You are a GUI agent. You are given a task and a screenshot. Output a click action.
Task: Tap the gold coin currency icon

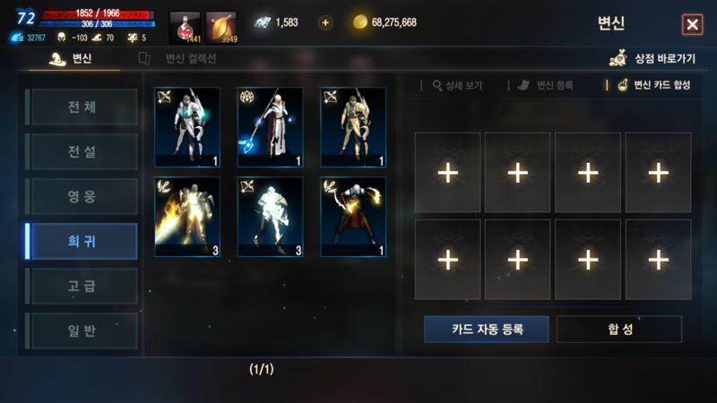pyautogui.click(x=360, y=21)
